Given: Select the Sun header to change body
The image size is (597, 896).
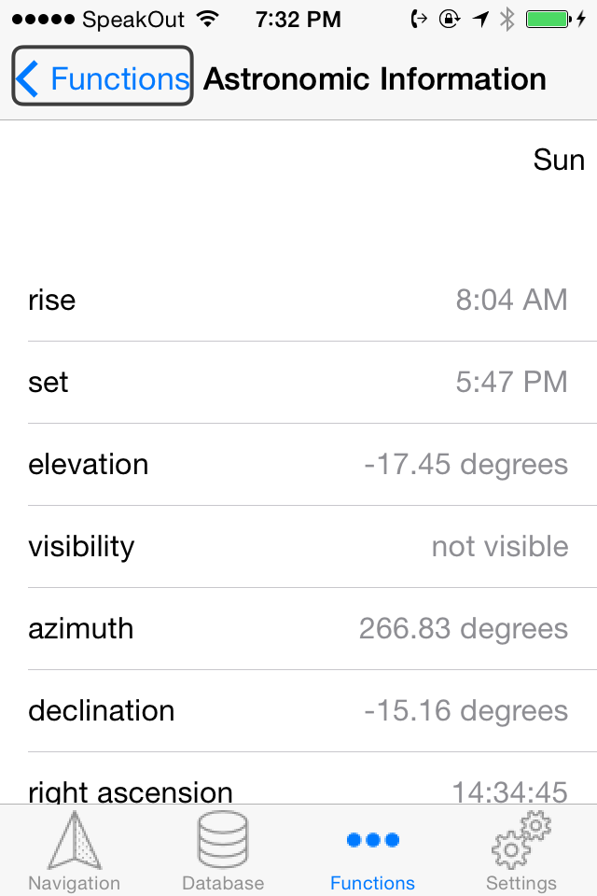Looking at the screenshot, I should coord(558,160).
